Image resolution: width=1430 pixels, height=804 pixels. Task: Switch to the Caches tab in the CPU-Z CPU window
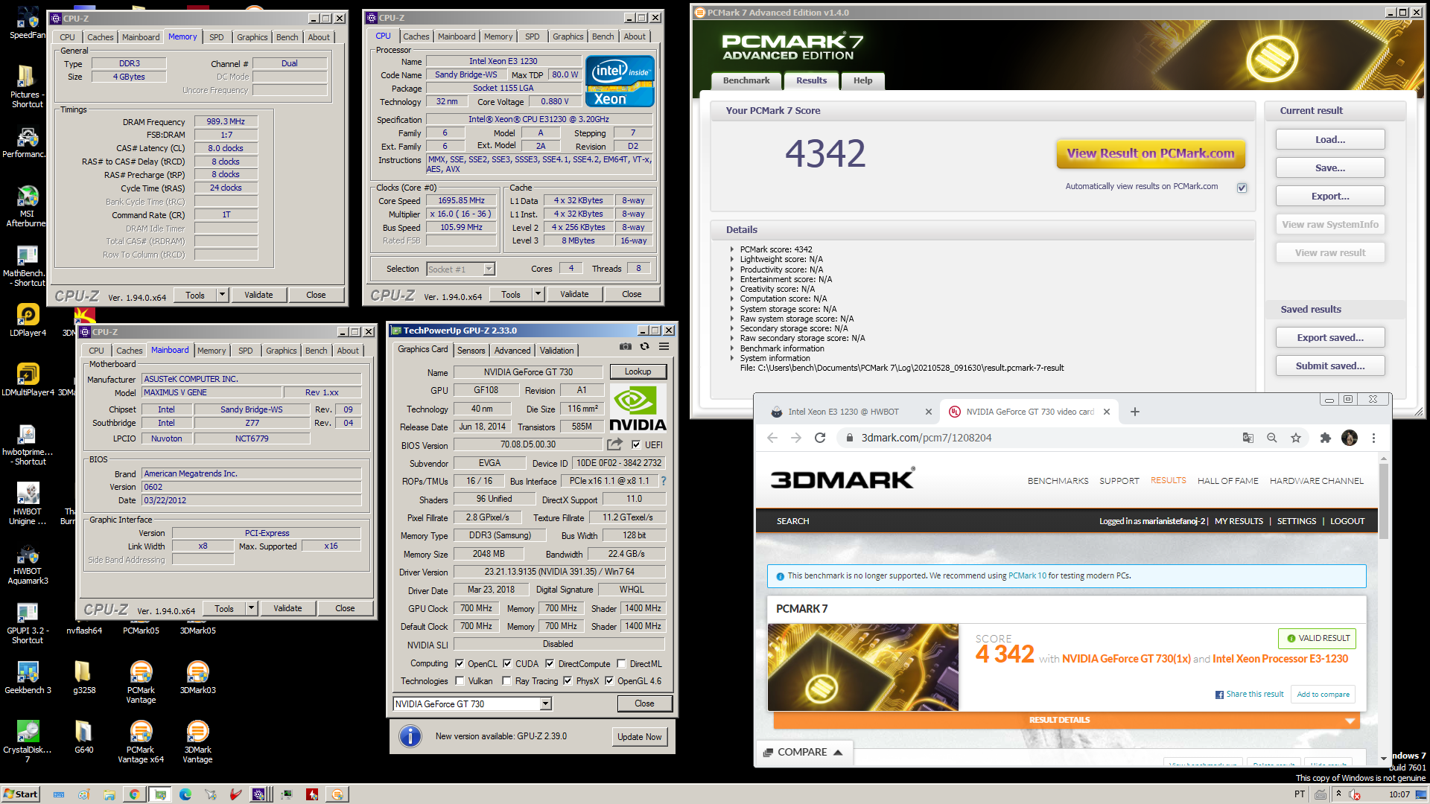click(x=416, y=36)
